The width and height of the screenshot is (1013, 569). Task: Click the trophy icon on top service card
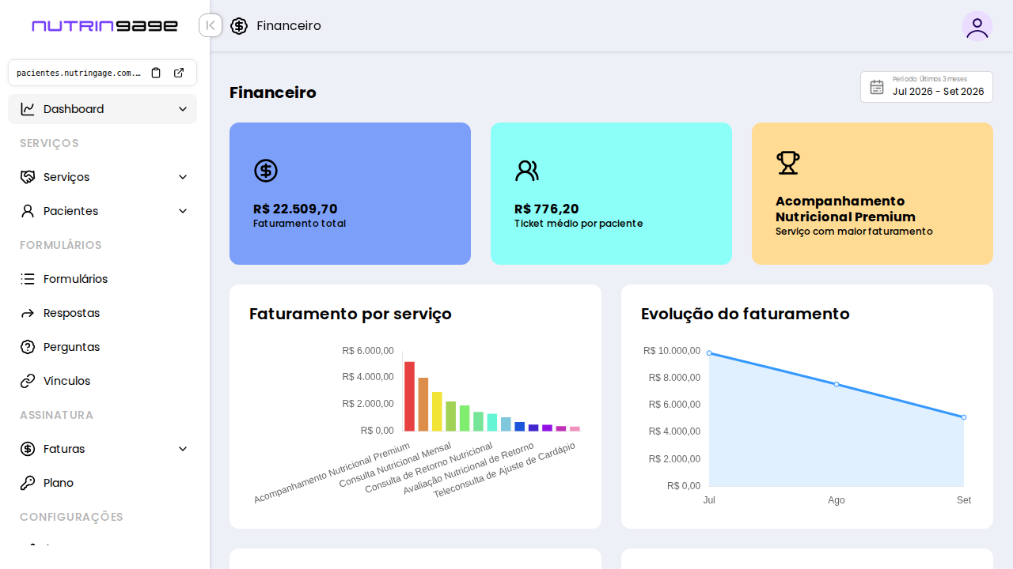(788, 163)
